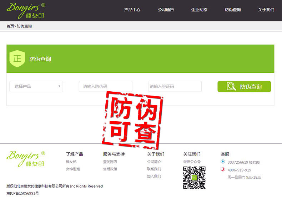Viewport: 282px width, 204px height.
Task: Click the 服务与支持 footer heading
Action: [x=114, y=154]
